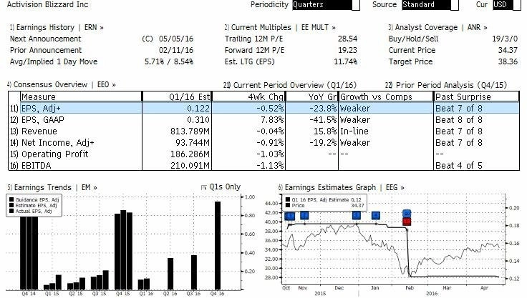This screenshot has width=527, height=298.
Task: Open Source dropdown set to Standard
Action: (430, 5)
